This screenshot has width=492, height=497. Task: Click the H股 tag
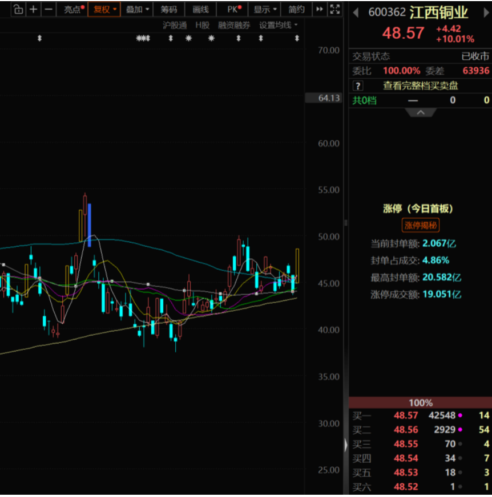point(202,25)
